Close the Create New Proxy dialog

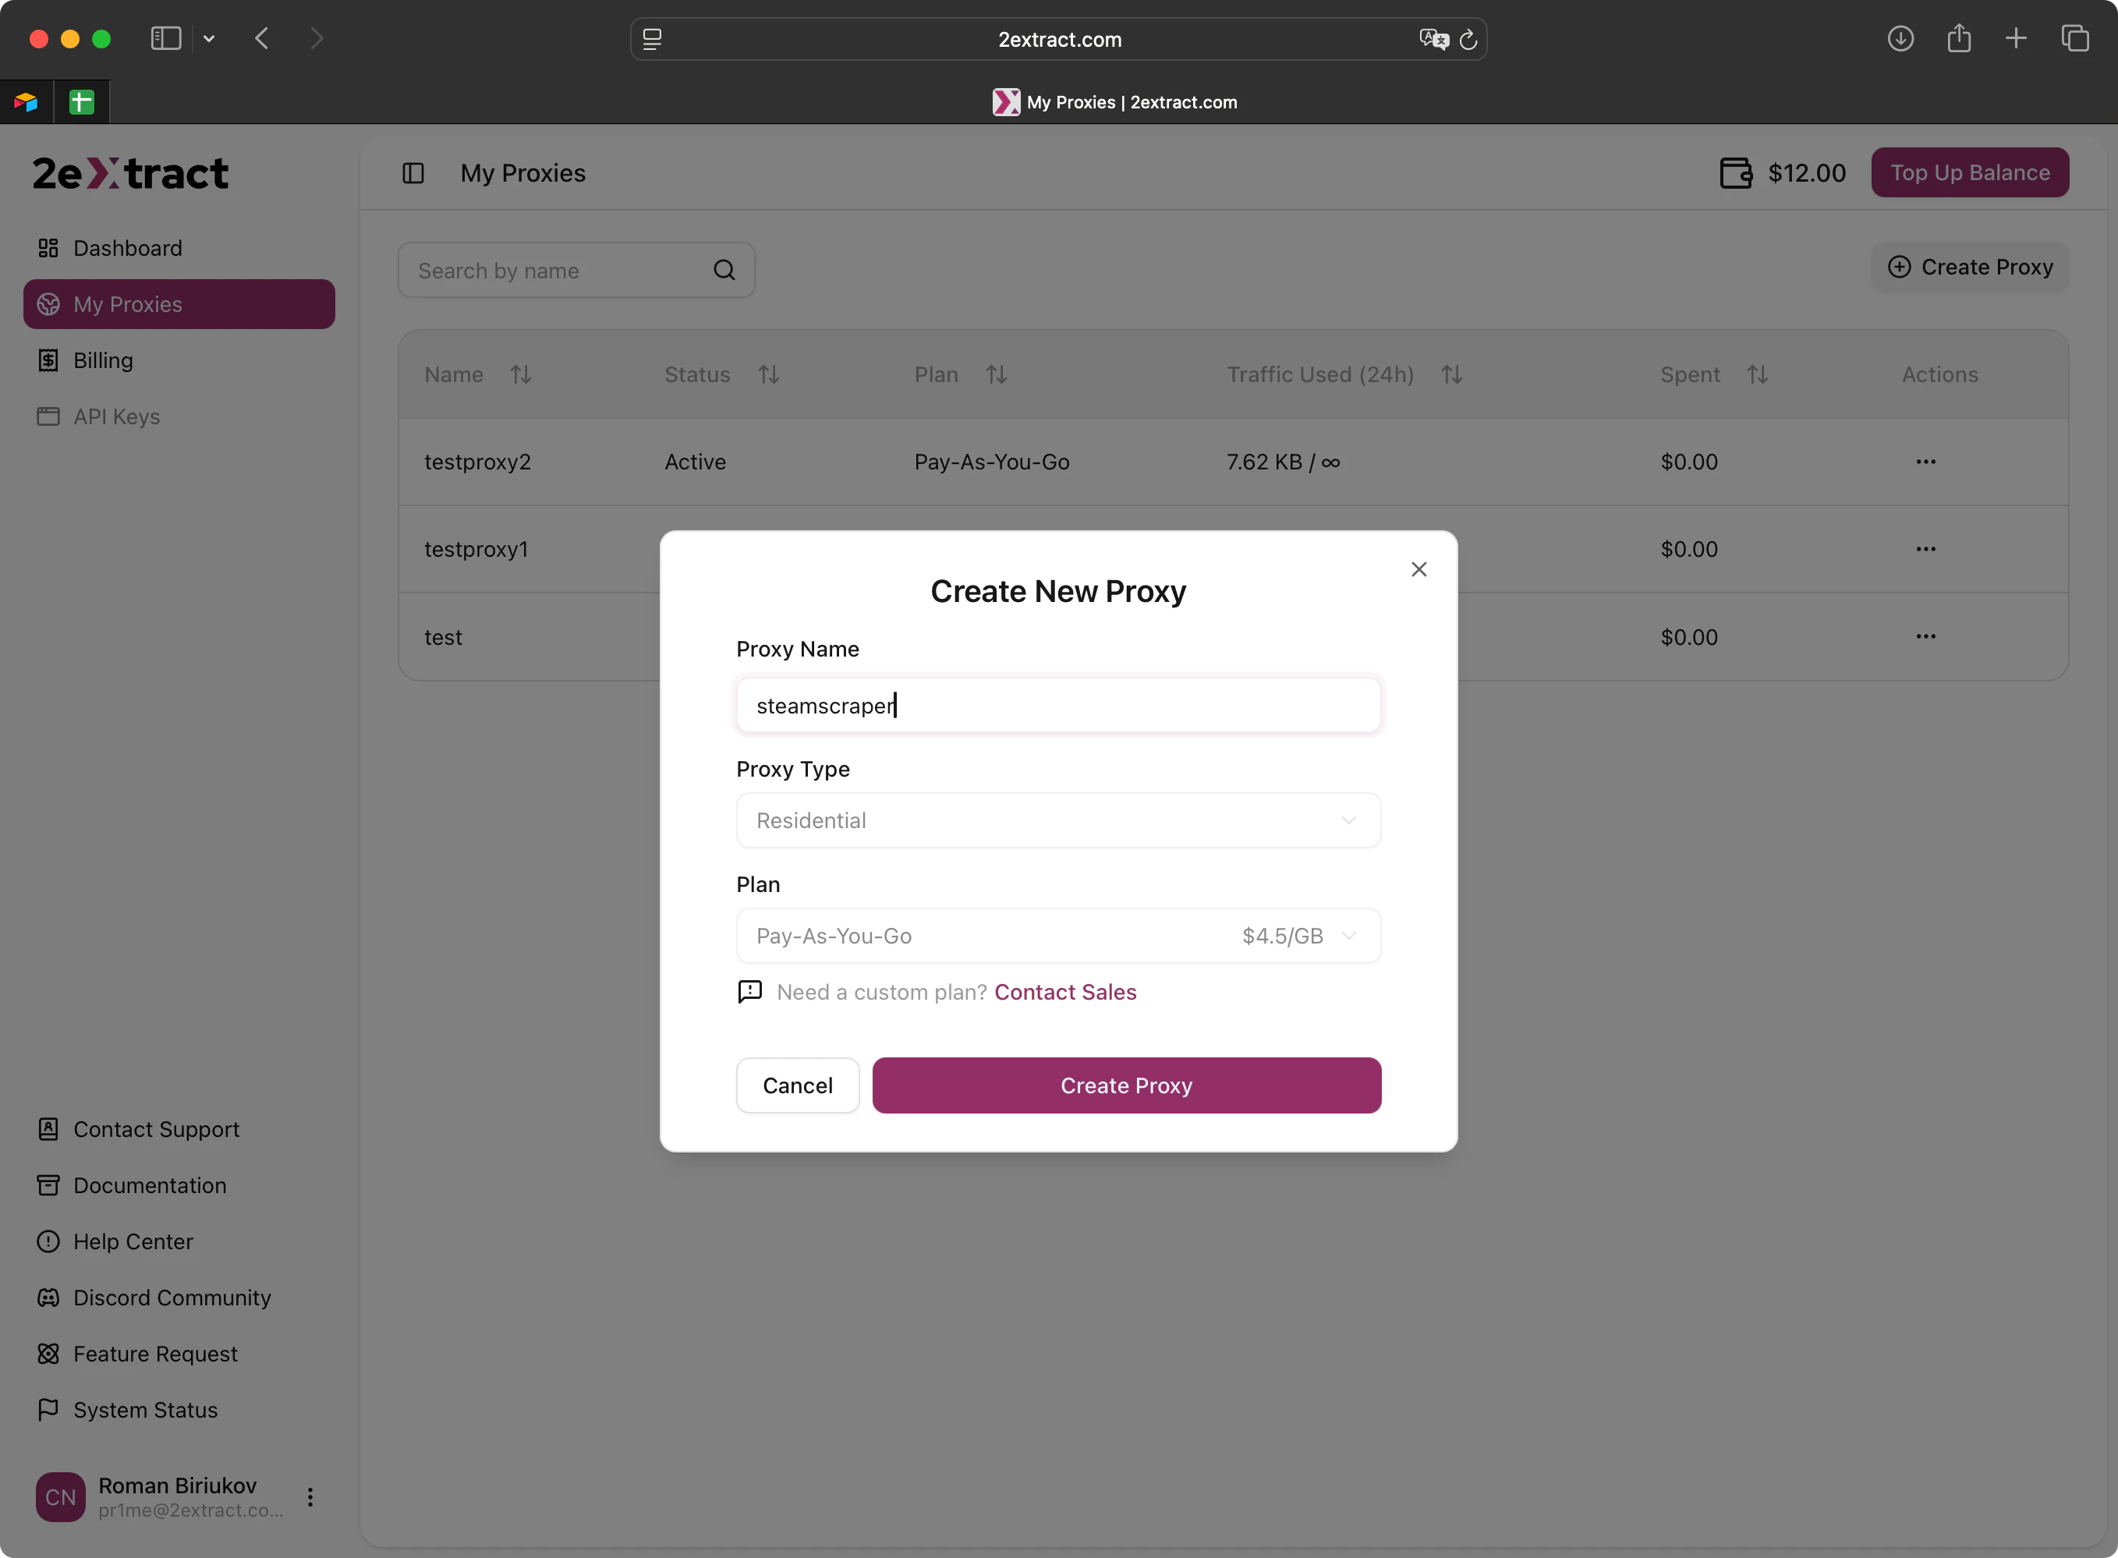tap(1418, 568)
